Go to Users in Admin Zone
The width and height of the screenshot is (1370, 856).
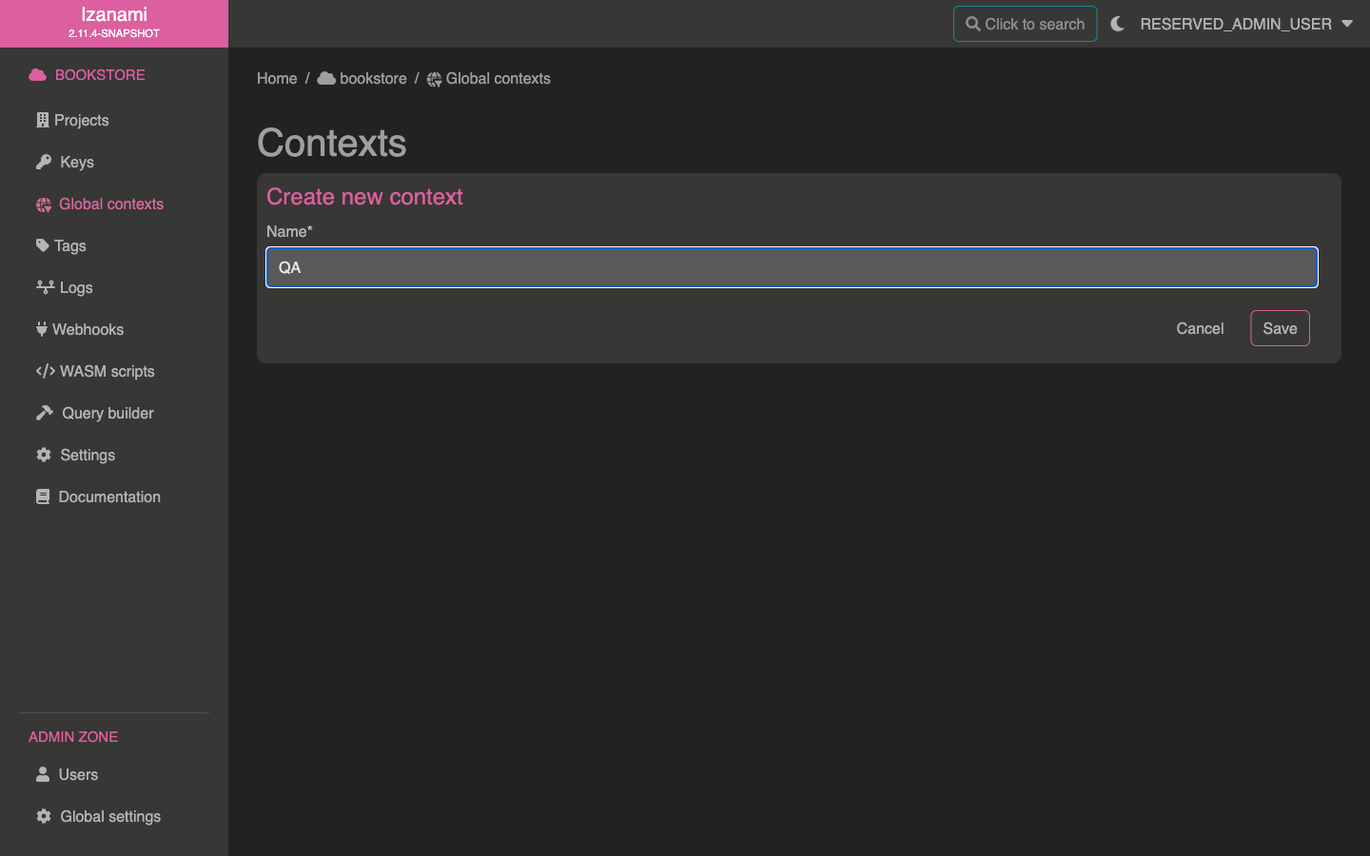(78, 774)
